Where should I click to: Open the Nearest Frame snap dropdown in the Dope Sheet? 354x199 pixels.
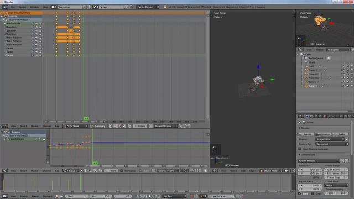pos(165,126)
